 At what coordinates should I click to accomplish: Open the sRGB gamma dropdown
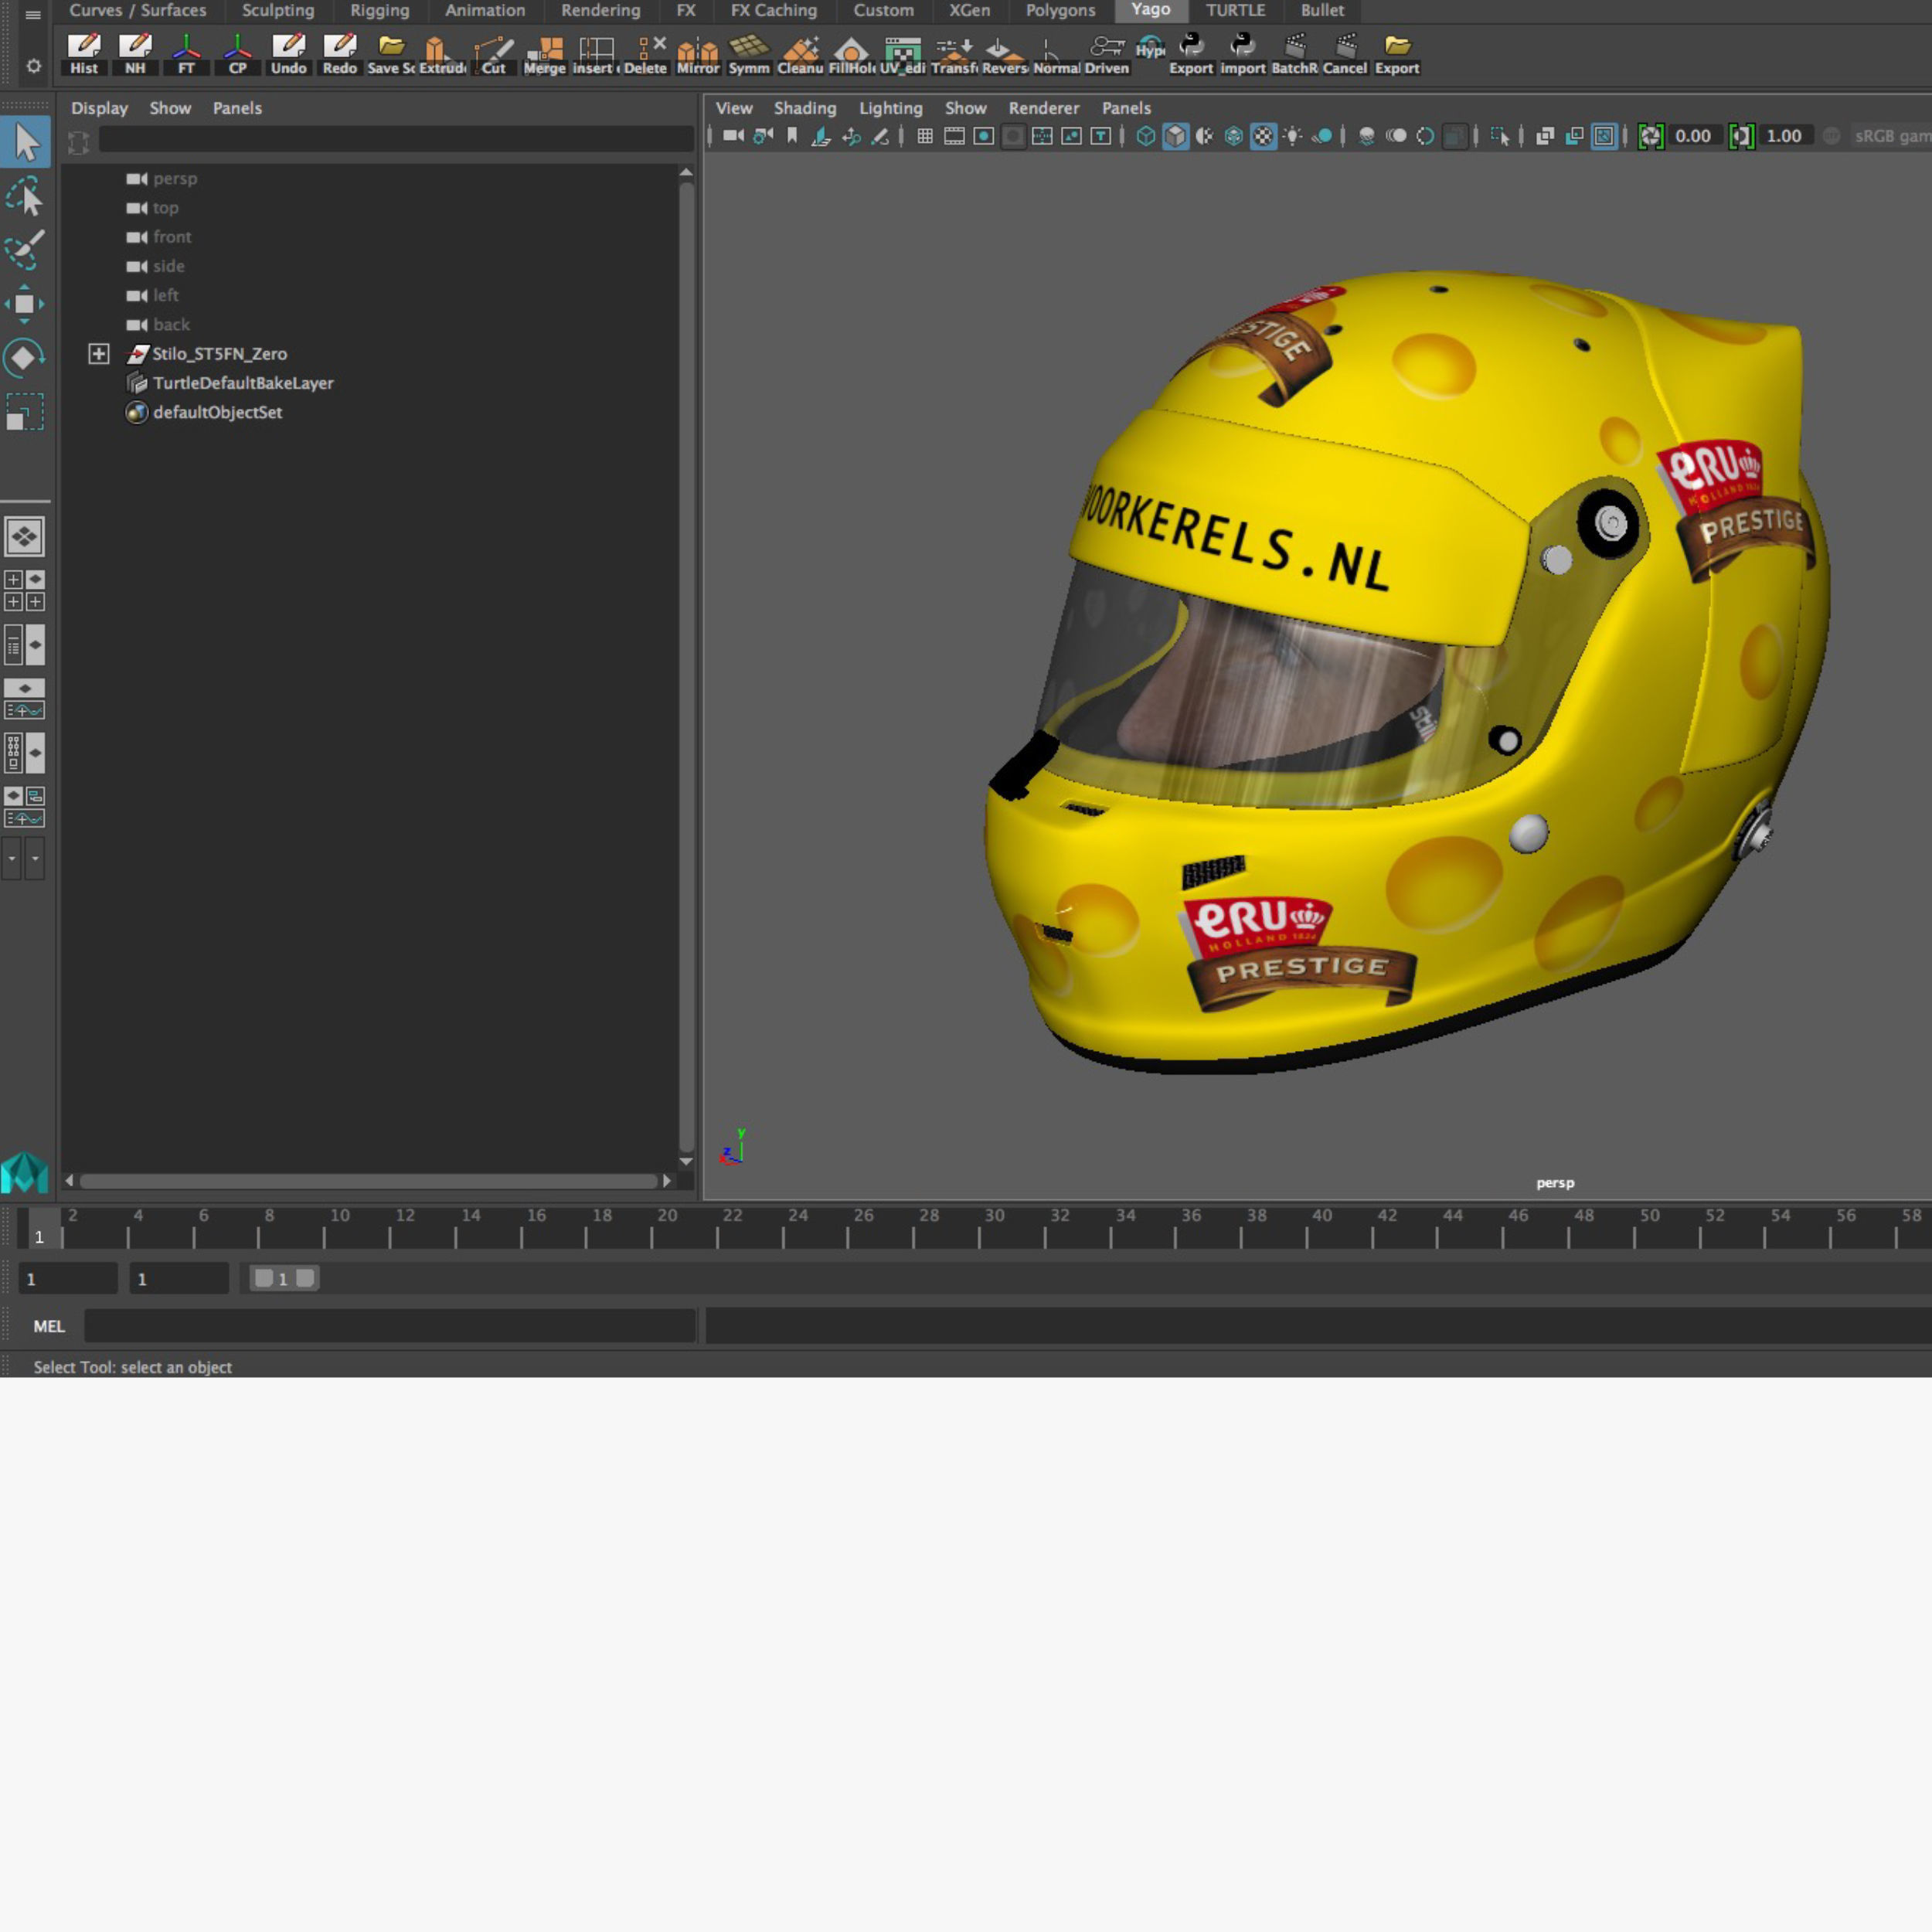tap(1890, 136)
